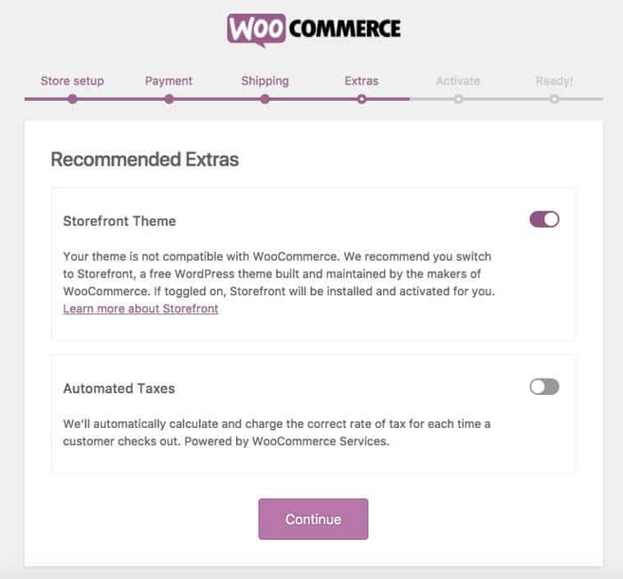This screenshot has width=623, height=579.
Task: Click the Activate step dot
Action: point(458,98)
